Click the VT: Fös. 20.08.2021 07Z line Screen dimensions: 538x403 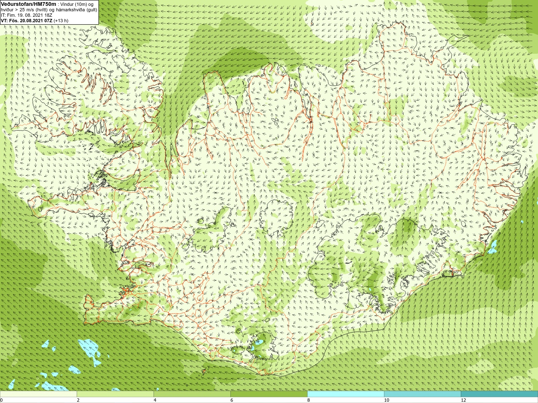pyautogui.click(x=34, y=21)
